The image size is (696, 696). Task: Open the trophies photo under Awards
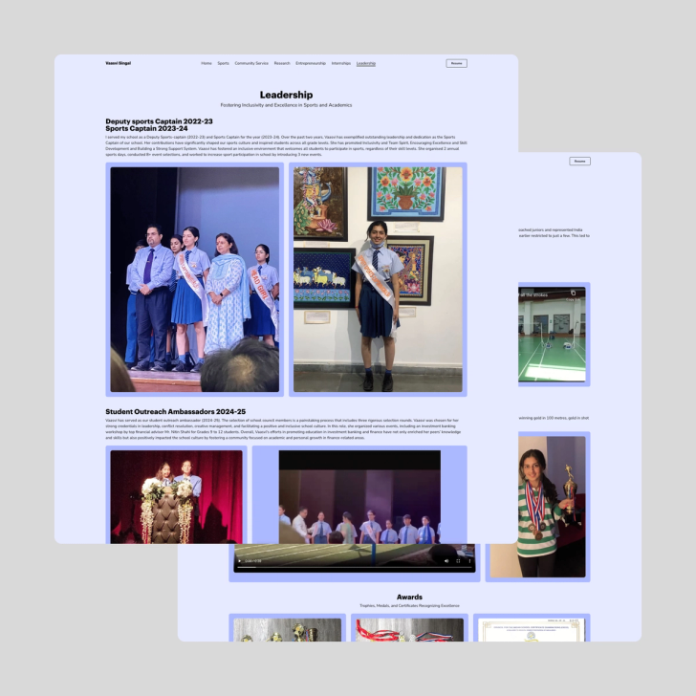[x=287, y=630]
